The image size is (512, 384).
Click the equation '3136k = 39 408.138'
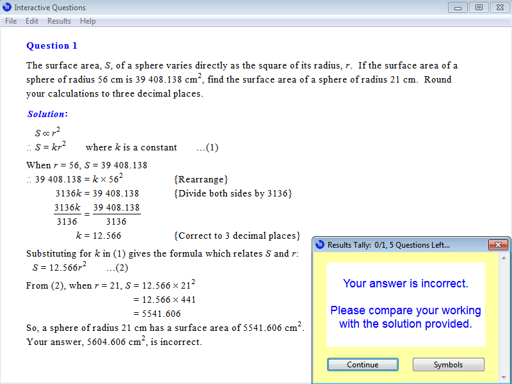point(97,193)
